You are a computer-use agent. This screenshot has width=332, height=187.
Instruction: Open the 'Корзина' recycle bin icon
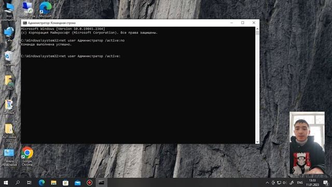point(9,58)
